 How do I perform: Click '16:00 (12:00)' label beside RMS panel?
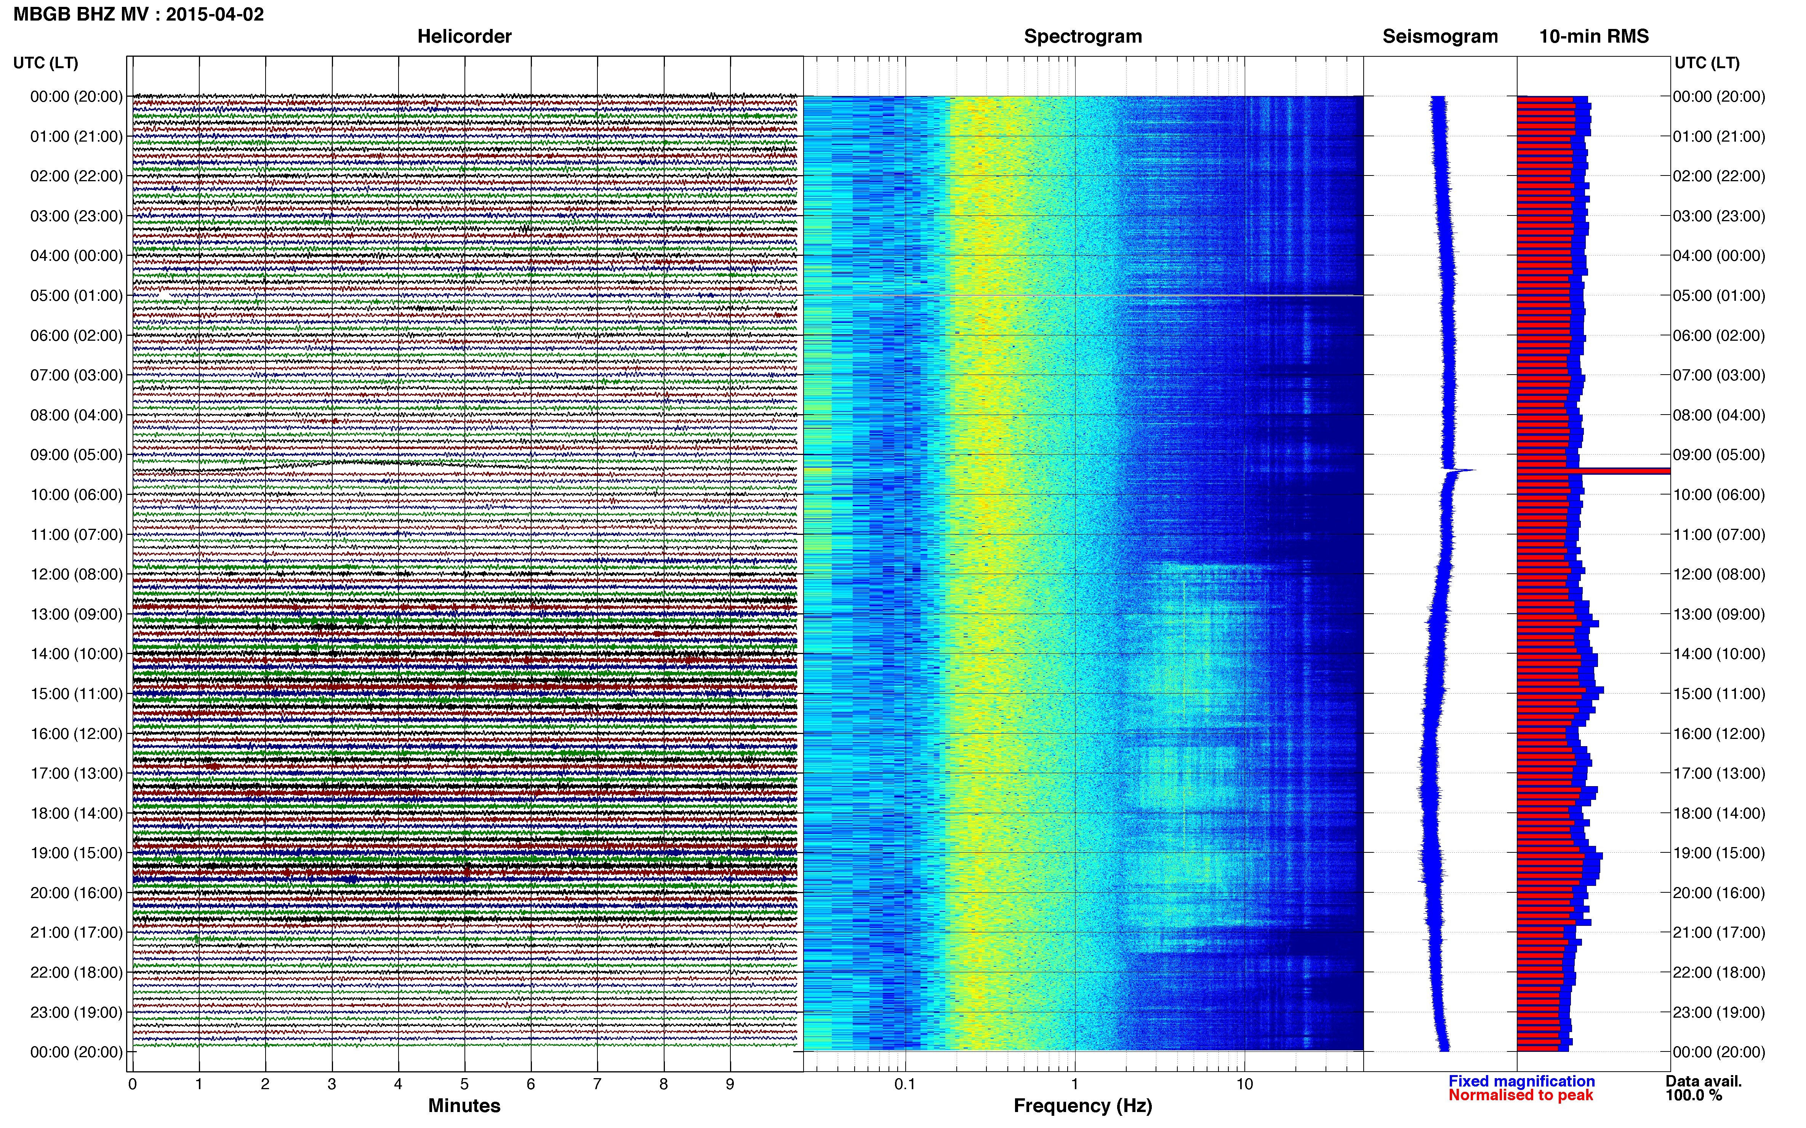[x=1719, y=733]
